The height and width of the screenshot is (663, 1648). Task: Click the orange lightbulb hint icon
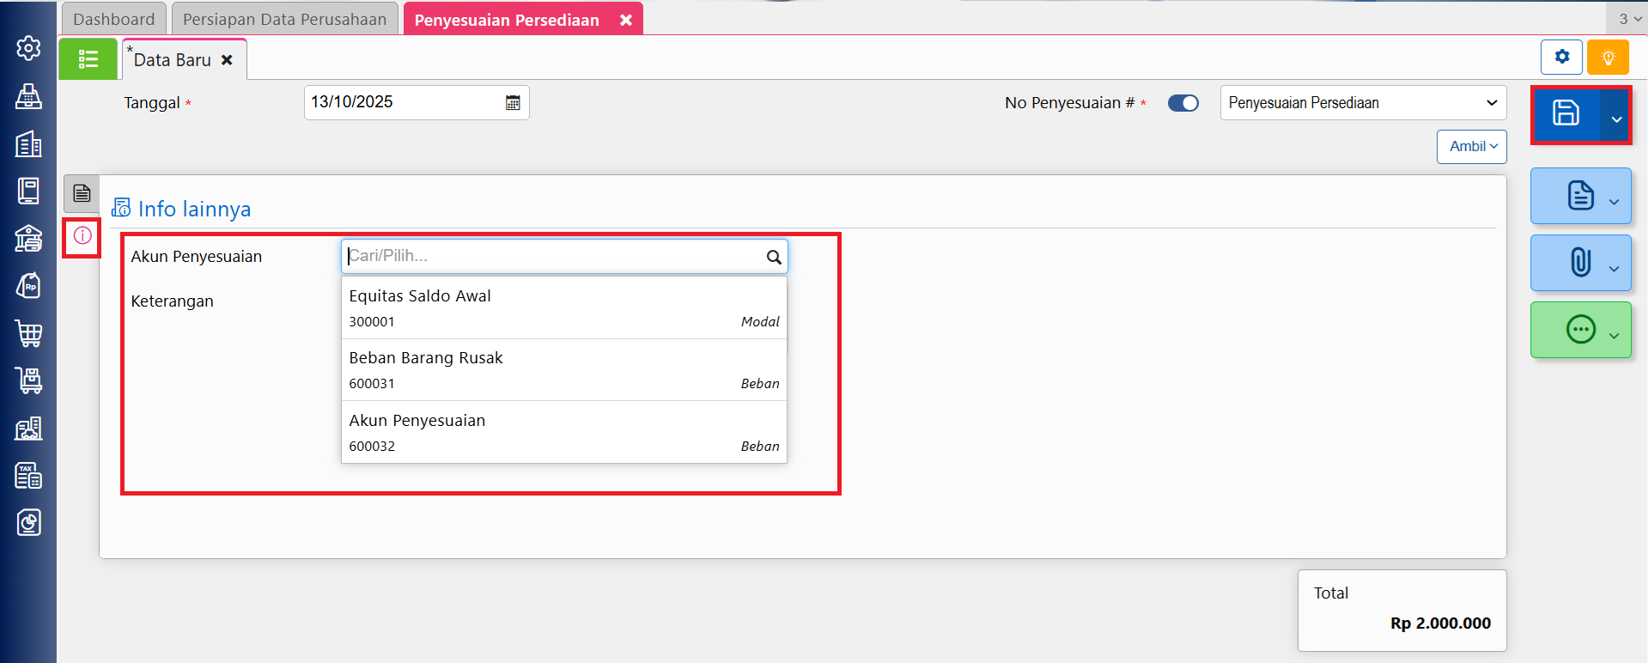[x=1608, y=58]
